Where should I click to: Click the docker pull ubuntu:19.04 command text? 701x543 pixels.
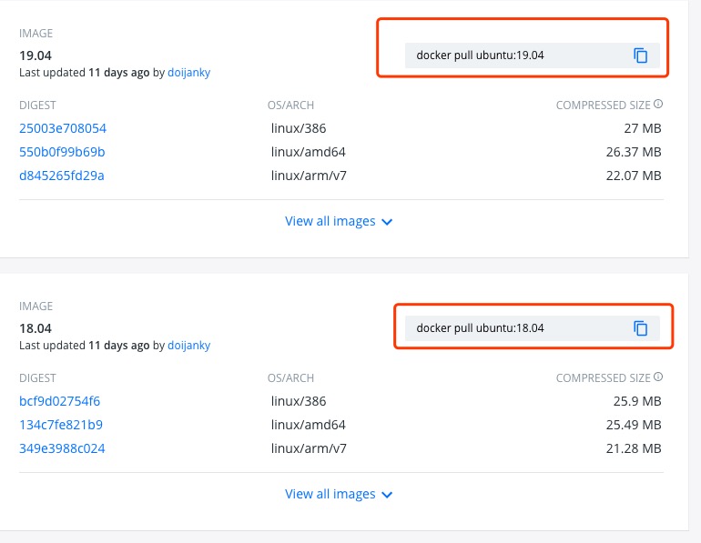click(x=480, y=55)
